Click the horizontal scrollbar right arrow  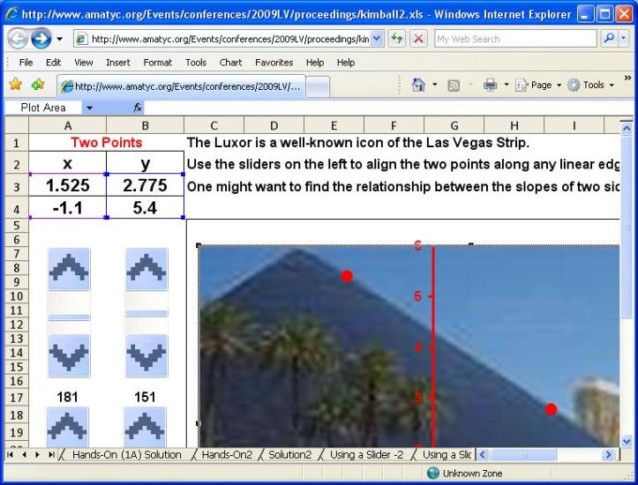pos(608,454)
